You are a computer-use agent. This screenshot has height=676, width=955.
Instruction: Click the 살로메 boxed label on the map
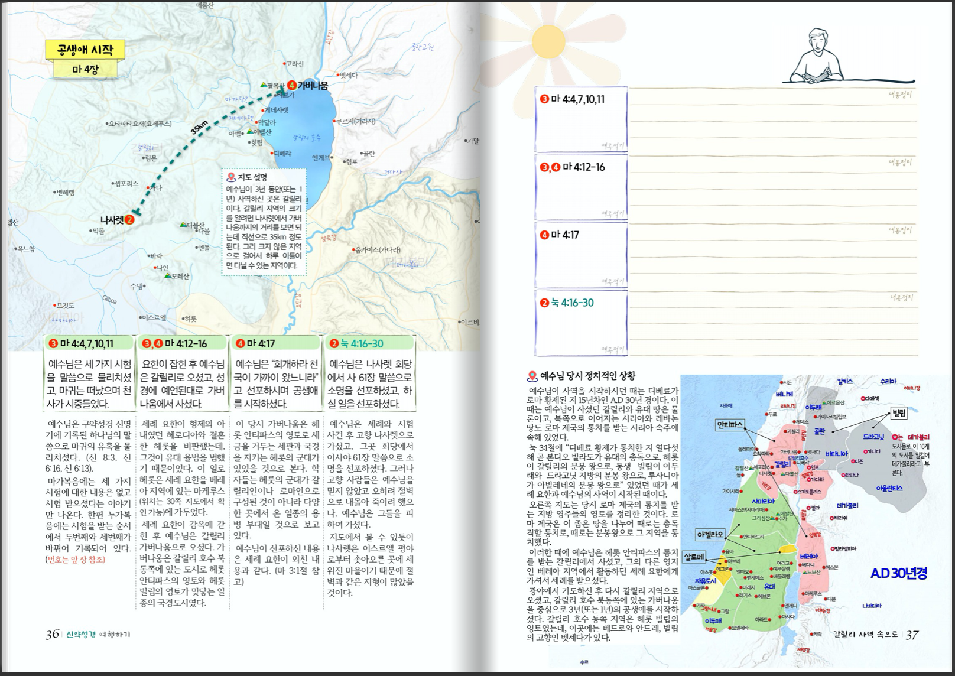tap(694, 557)
